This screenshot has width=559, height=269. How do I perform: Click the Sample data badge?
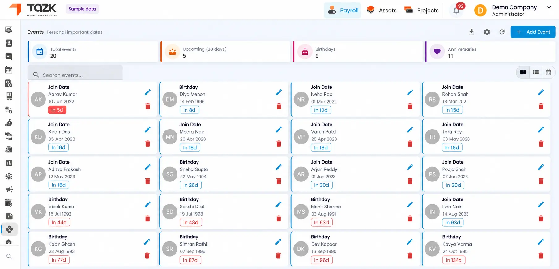point(82,9)
